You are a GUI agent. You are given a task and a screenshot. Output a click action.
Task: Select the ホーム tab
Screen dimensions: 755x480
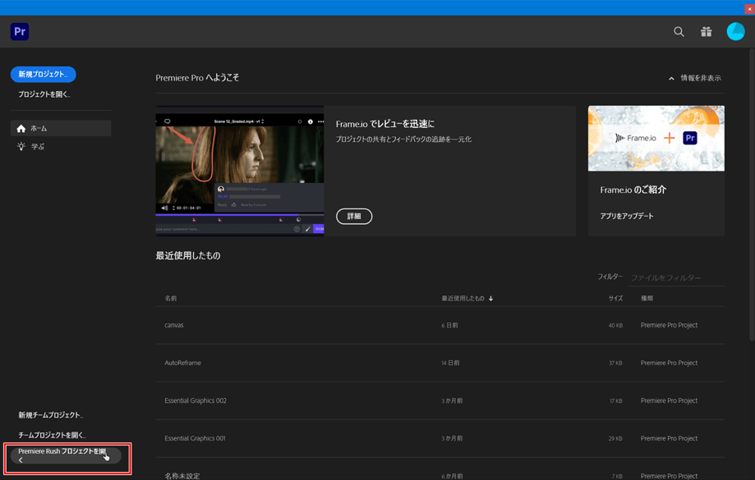(61, 129)
